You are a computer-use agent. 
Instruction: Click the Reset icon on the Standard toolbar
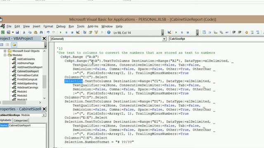[x=72, y=32]
